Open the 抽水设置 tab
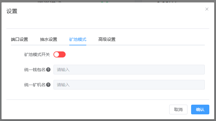 (49, 39)
